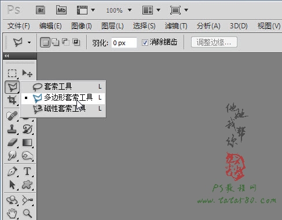Image resolution: width=282 pixels, height=220 pixels.
Task: Collapse the tools panel with double arrows
Action: coord(7,56)
